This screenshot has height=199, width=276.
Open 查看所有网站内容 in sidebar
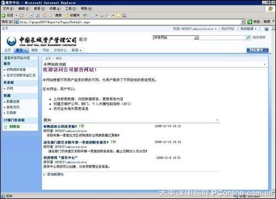click(17, 58)
